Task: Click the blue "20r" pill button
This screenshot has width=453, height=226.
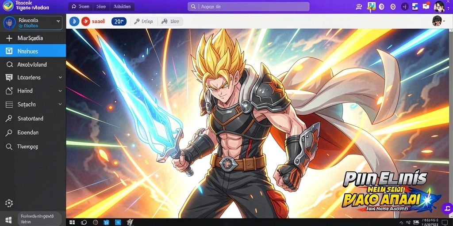Action: click(119, 21)
